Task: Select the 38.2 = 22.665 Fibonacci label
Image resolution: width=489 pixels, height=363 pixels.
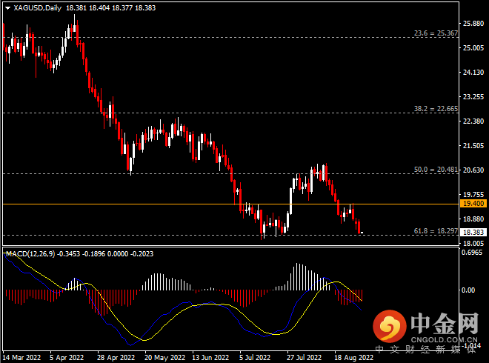Action: (x=436, y=109)
